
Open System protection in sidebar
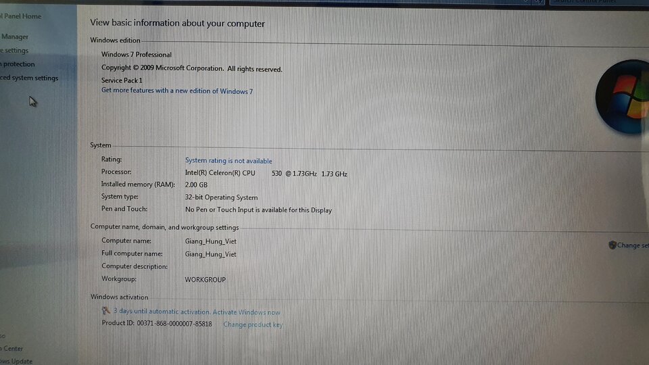(18, 64)
